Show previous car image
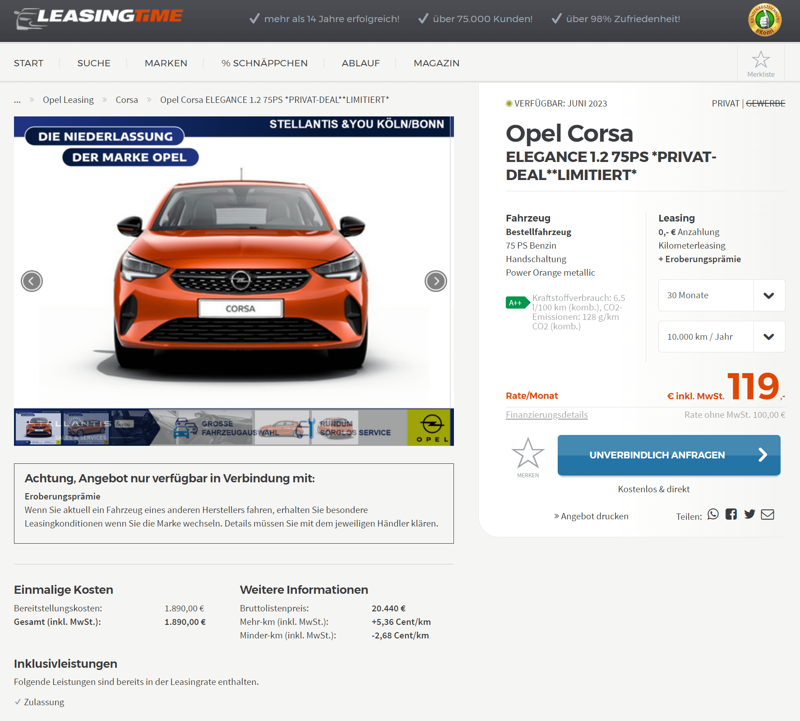 (x=32, y=281)
